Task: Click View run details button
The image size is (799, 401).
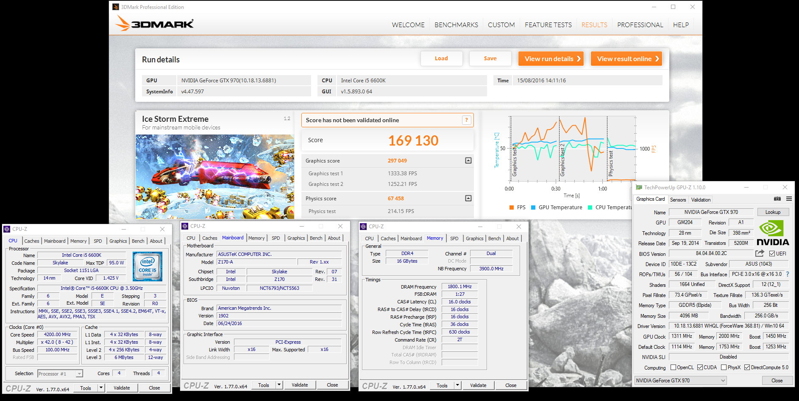Action: pos(551,59)
